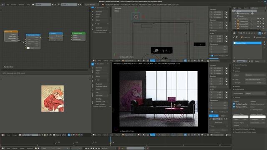Screen dimensions: 267x150
Task: Open the image editor type icon
Action: pyautogui.click(x=3, y=135)
